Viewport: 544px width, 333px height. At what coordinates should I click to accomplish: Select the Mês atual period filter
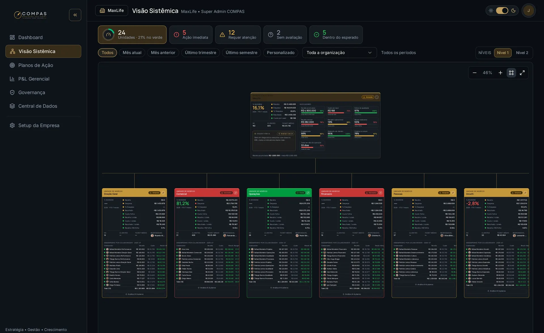pos(132,53)
